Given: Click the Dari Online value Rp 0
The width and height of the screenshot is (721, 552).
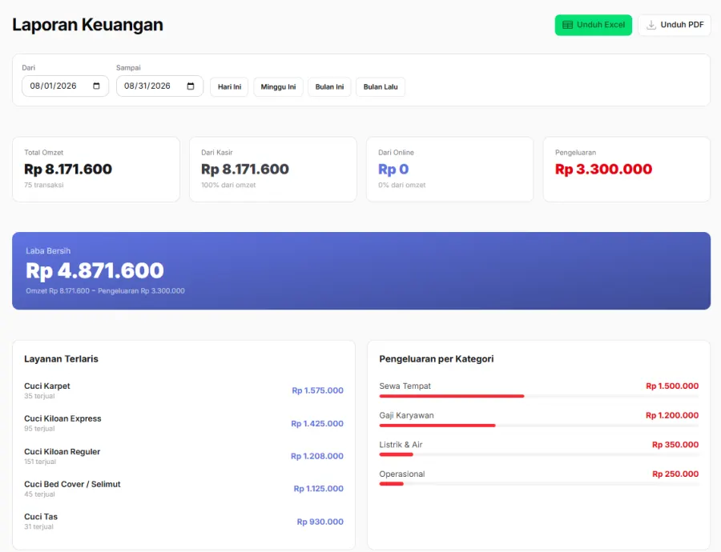Looking at the screenshot, I should tap(393, 169).
